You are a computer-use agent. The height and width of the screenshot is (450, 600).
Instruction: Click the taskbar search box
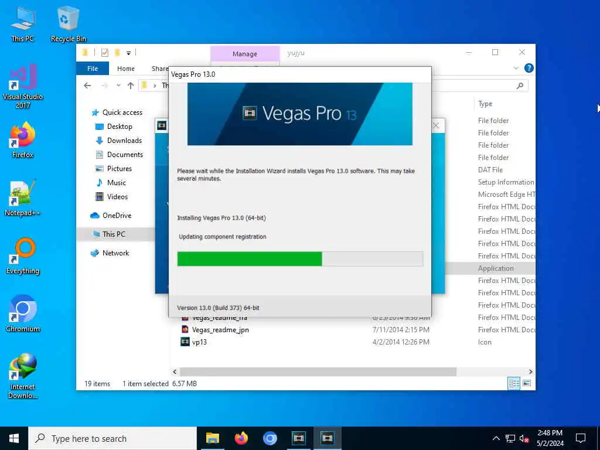click(x=112, y=438)
